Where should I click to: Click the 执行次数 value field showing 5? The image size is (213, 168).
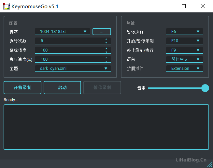coord(73,41)
